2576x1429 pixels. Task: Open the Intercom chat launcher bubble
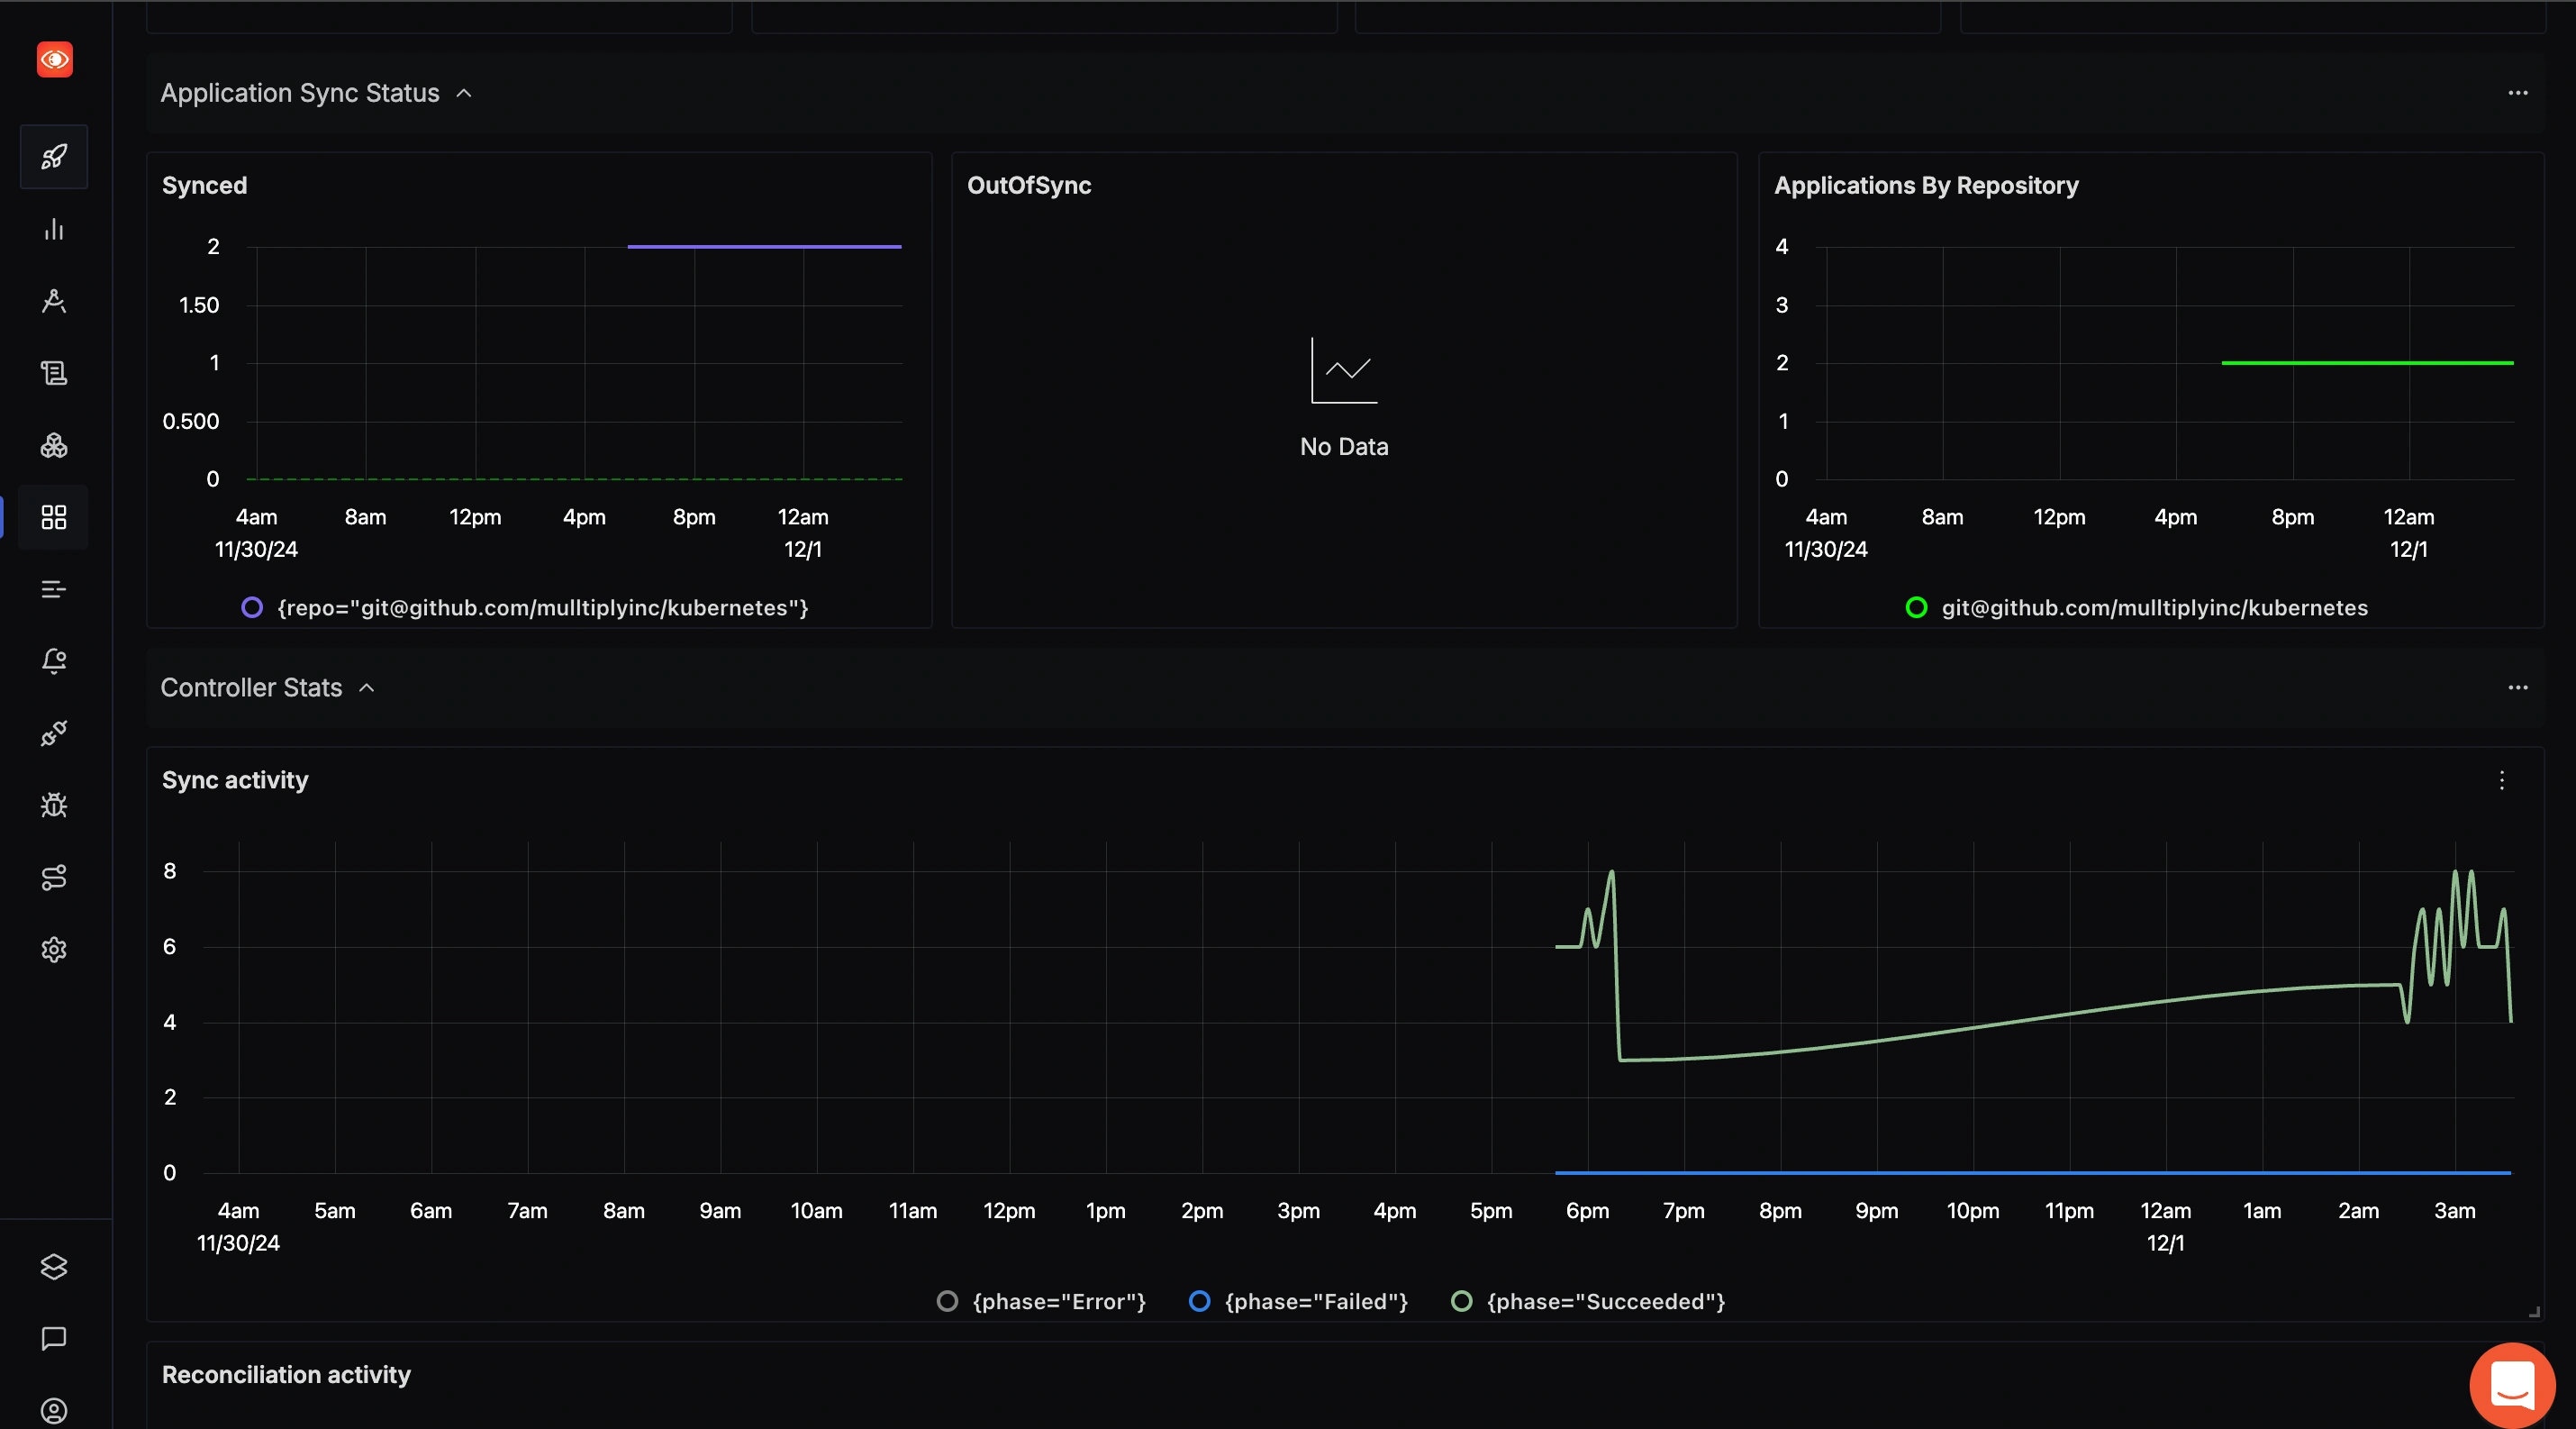(2512, 1385)
